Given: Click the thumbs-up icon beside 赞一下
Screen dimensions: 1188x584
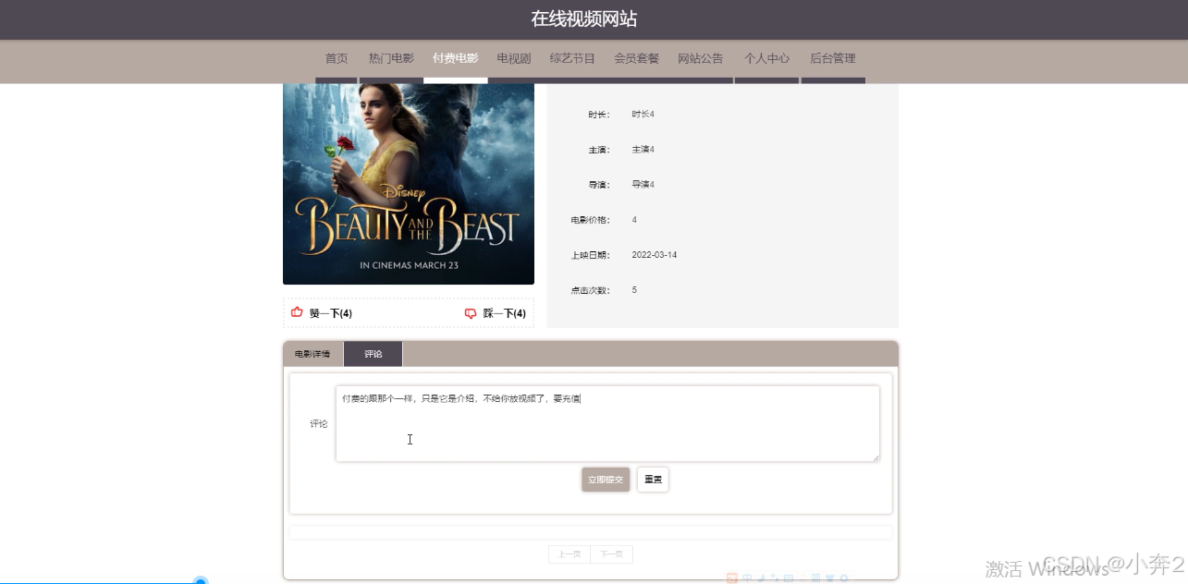Looking at the screenshot, I should coord(297,312).
